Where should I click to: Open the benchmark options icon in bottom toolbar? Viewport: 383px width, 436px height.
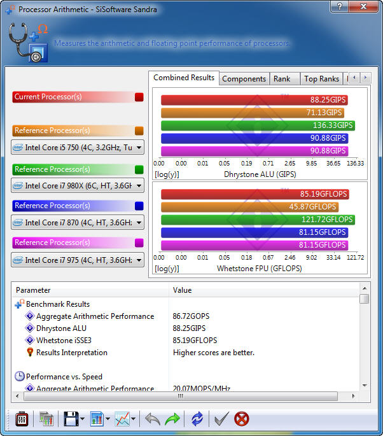[22, 419]
